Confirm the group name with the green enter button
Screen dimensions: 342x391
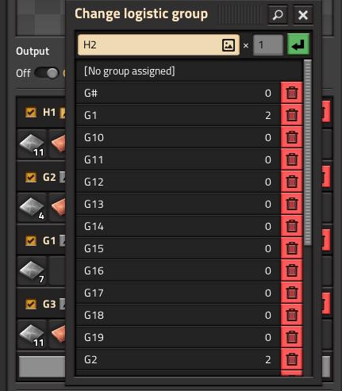(298, 44)
